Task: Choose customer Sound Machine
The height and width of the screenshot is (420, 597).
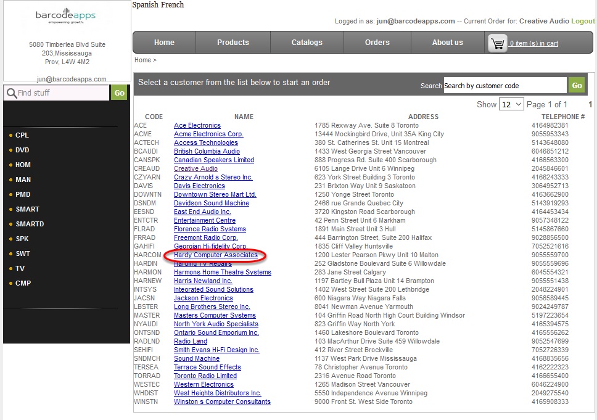Action: click(197, 358)
